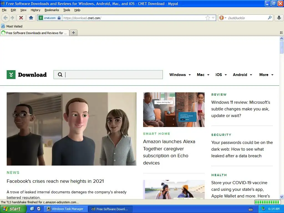Click the vertical scrollbar thumb

click(x=282, y=47)
